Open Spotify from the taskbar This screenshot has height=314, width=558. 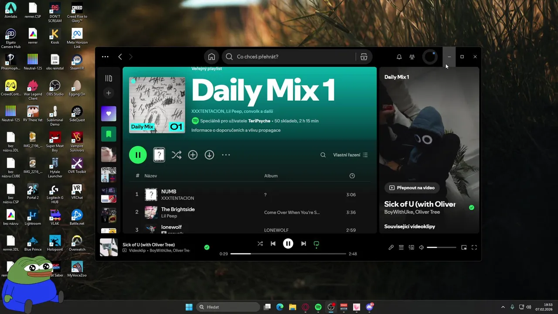(x=318, y=307)
